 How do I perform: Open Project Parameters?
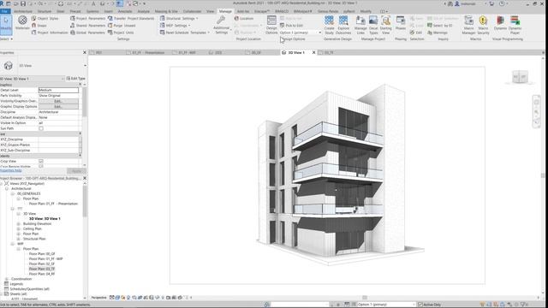coord(87,18)
